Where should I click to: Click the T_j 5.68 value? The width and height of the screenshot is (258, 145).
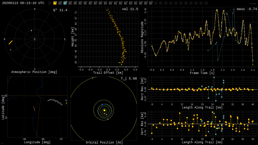[x=128, y=79]
